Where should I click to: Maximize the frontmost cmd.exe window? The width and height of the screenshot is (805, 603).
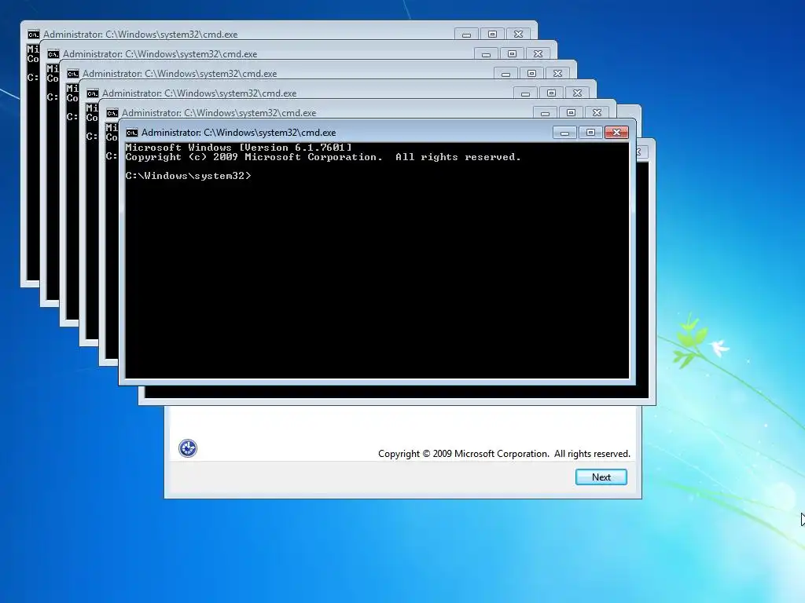click(x=590, y=132)
